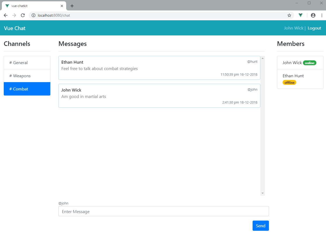Click the messages panel scrollbar

click(x=263, y=123)
